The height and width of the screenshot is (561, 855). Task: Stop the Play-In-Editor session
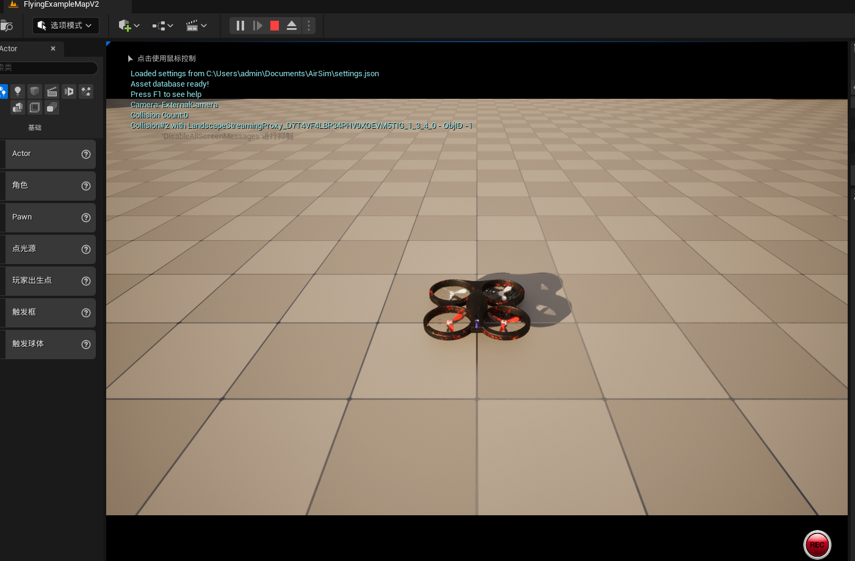(274, 25)
